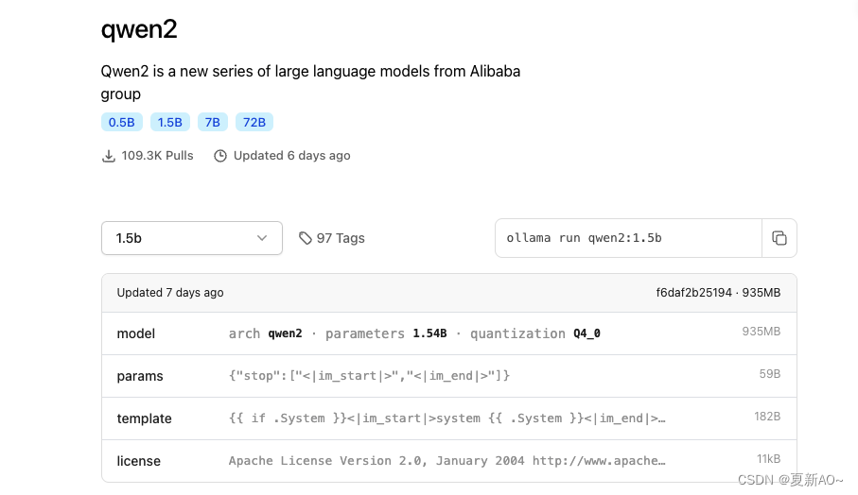This screenshot has height=495, width=858.
Task: Open the params row
Action: pyautogui.click(x=448, y=376)
